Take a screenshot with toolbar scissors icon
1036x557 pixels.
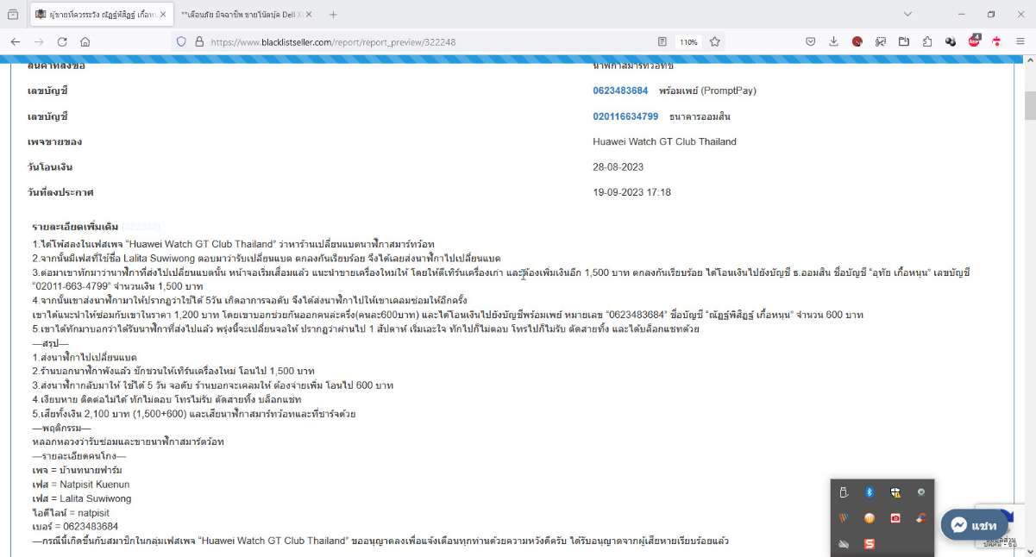click(x=881, y=41)
